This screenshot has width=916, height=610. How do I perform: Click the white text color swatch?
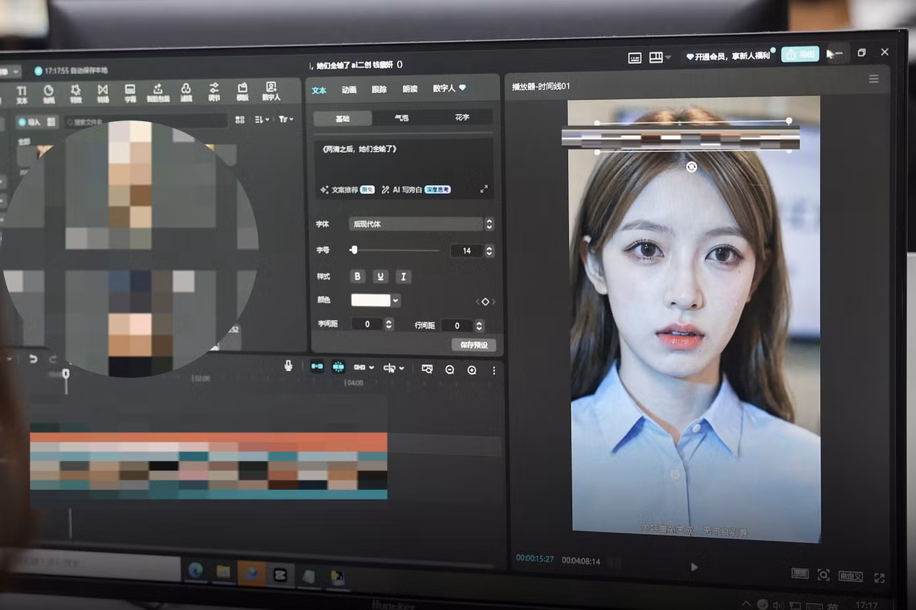(x=370, y=300)
